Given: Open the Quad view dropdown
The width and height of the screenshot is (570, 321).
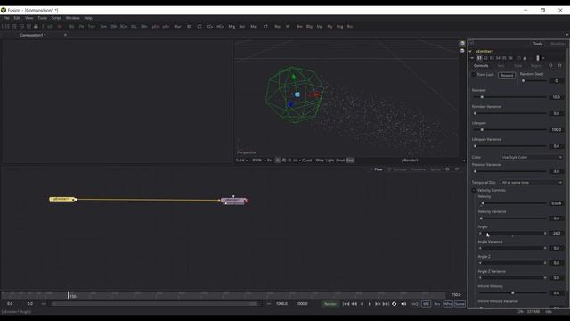Looking at the screenshot, I should tap(306, 160).
